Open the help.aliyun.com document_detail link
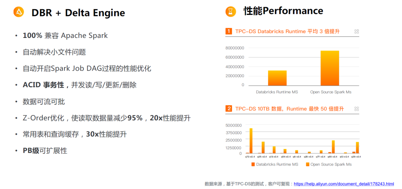The image size is (402, 189). click(x=344, y=184)
